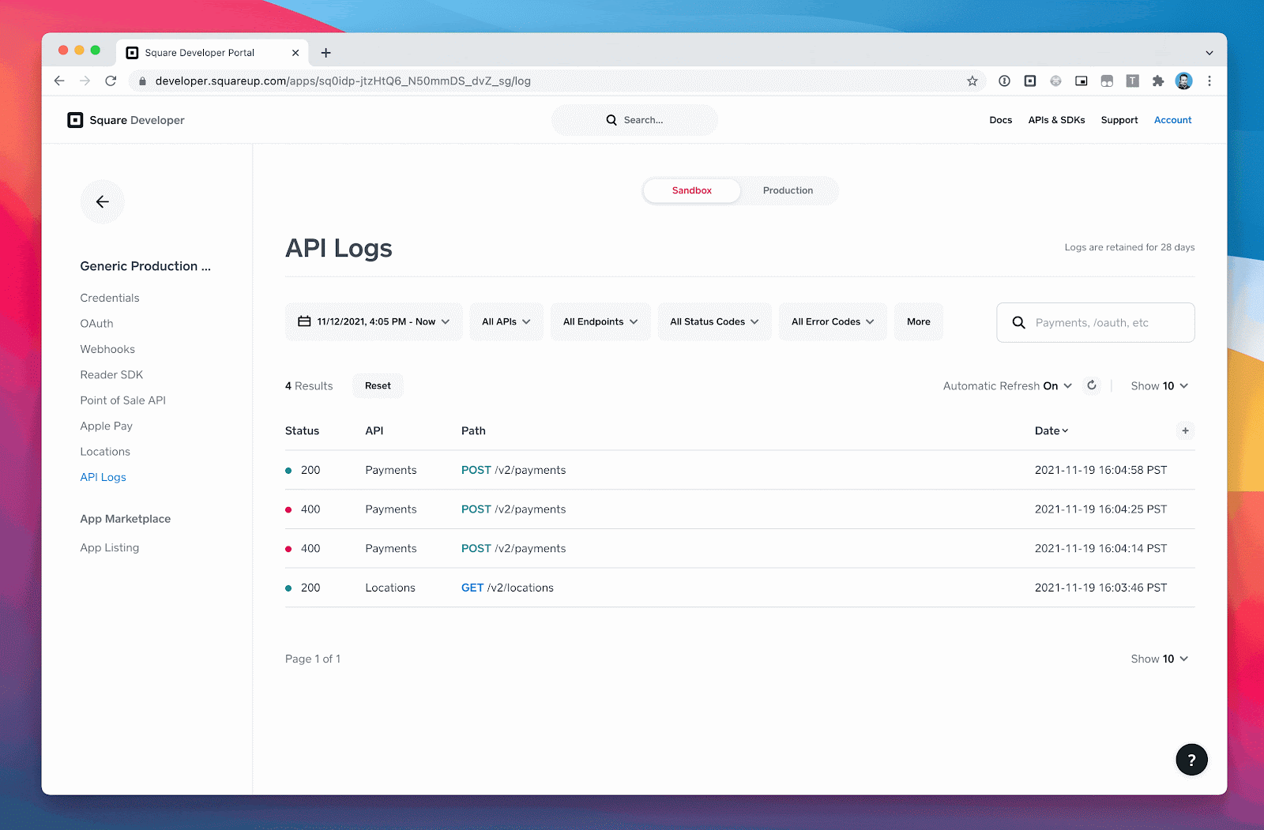Open the Webhooks sidebar item
The image size is (1264, 830).
click(x=107, y=349)
